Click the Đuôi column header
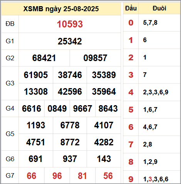 tap(159, 9)
